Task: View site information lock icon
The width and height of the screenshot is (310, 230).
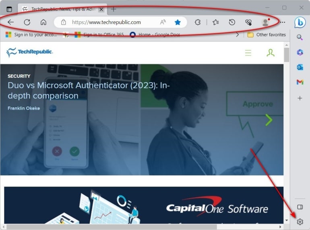Action: (x=64, y=22)
